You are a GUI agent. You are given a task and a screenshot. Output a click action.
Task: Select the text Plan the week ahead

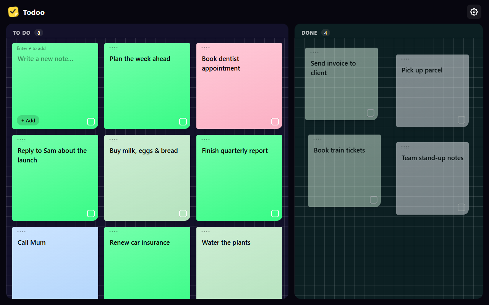[140, 59]
